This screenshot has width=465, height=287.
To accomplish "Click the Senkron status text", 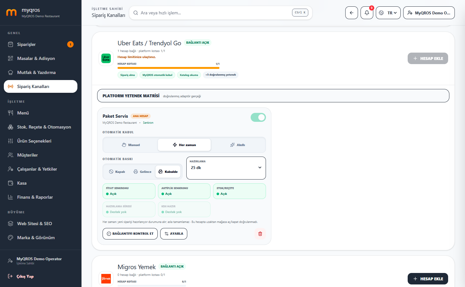I will pyautogui.click(x=148, y=123).
